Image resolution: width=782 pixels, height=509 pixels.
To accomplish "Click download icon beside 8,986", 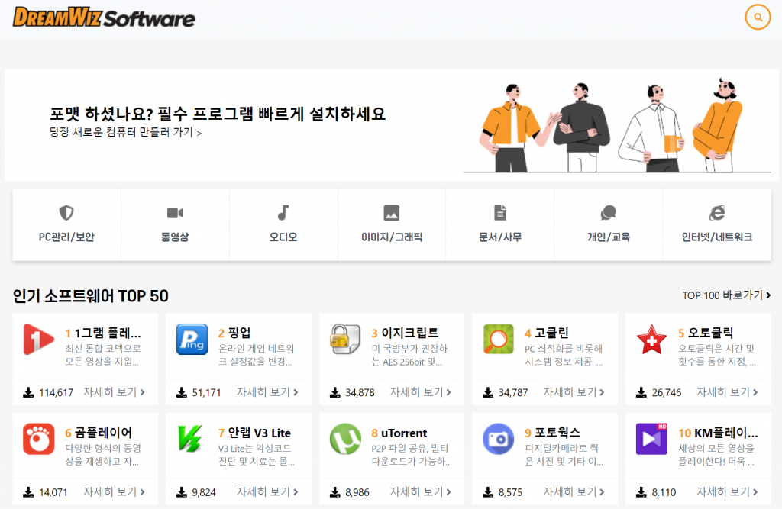I will coord(334,492).
